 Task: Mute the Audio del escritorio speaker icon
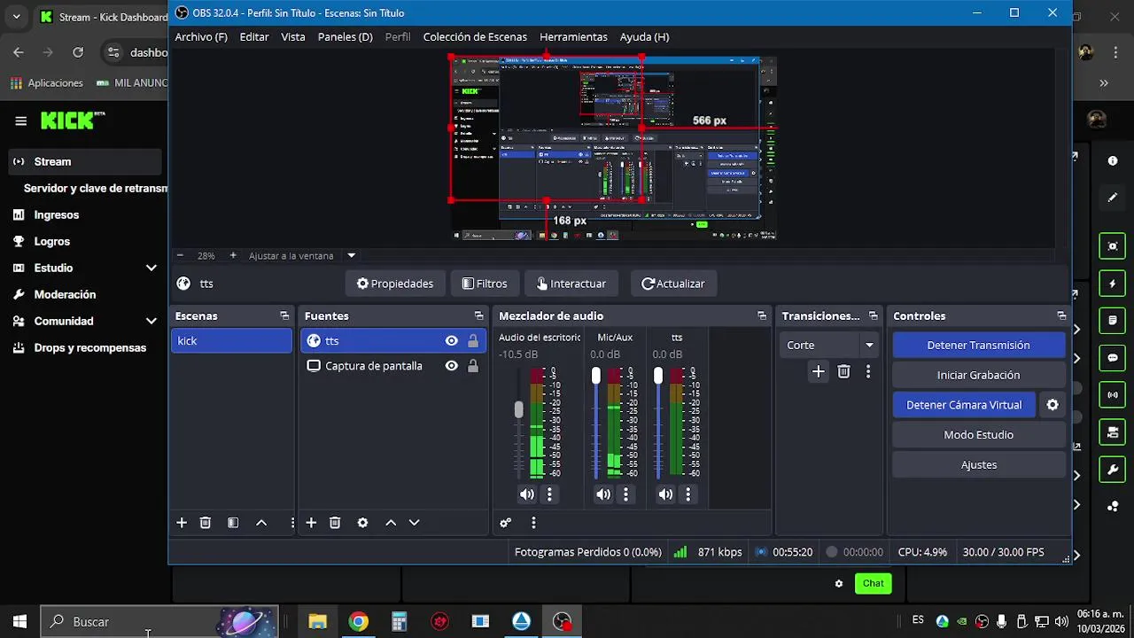coord(527,494)
